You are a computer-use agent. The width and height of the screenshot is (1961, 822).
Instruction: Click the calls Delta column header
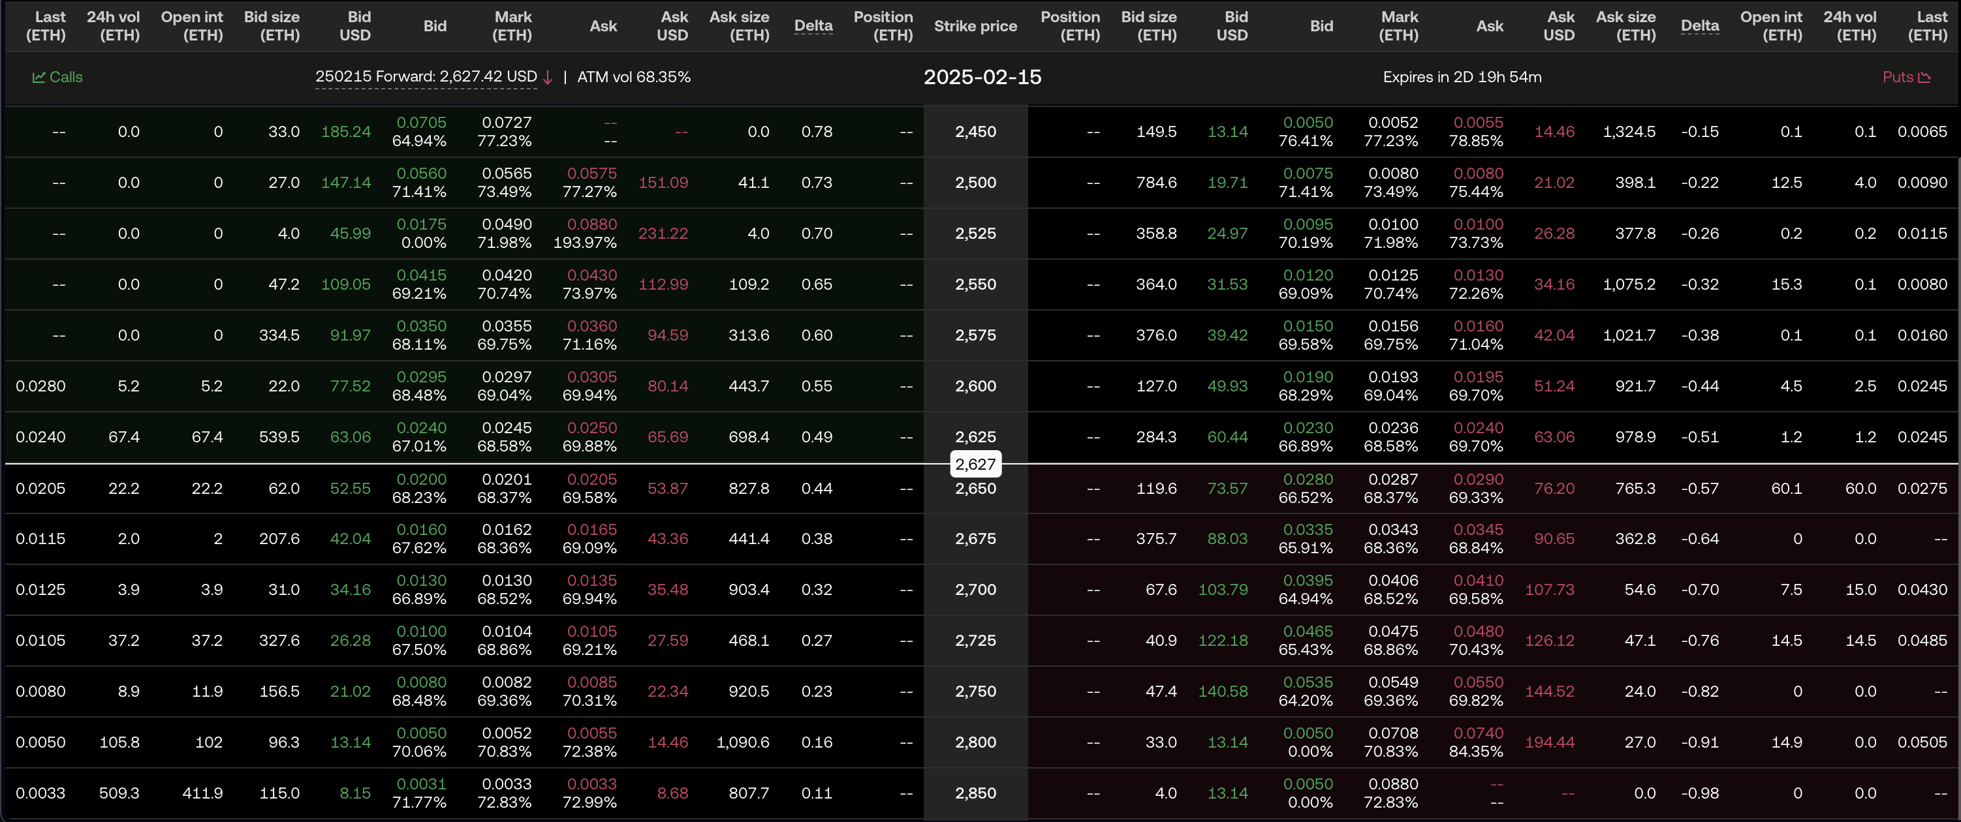tap(813, 26)
